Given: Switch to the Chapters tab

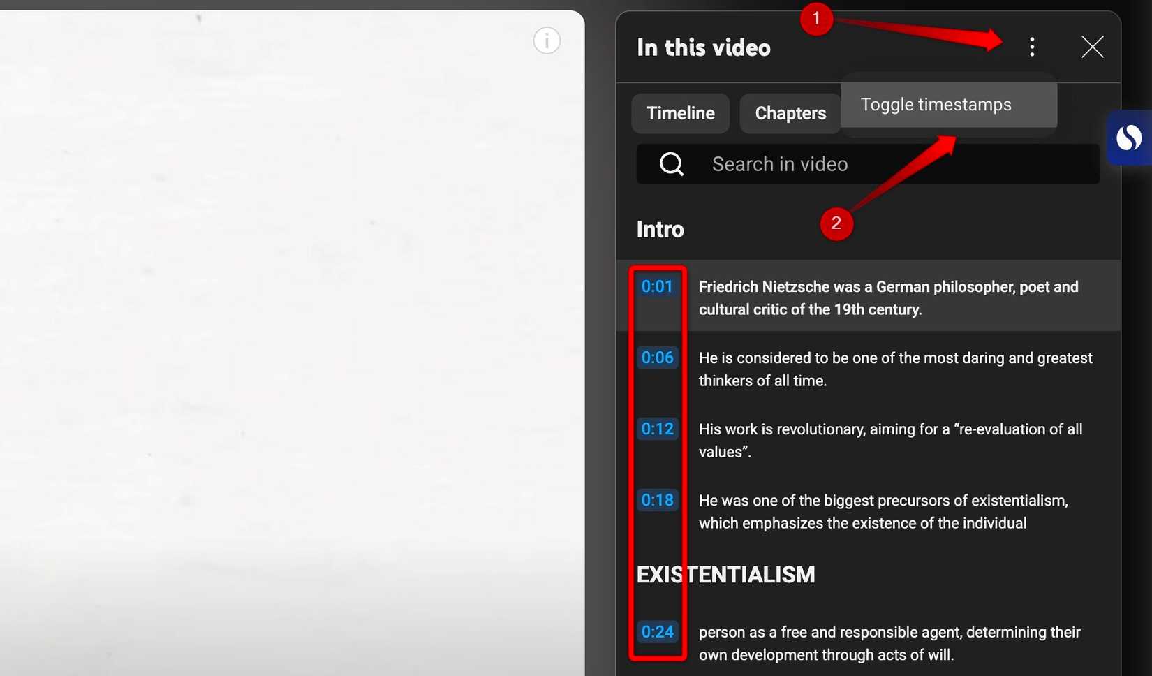Looking at the screenshot, I should tap(790, 113).
